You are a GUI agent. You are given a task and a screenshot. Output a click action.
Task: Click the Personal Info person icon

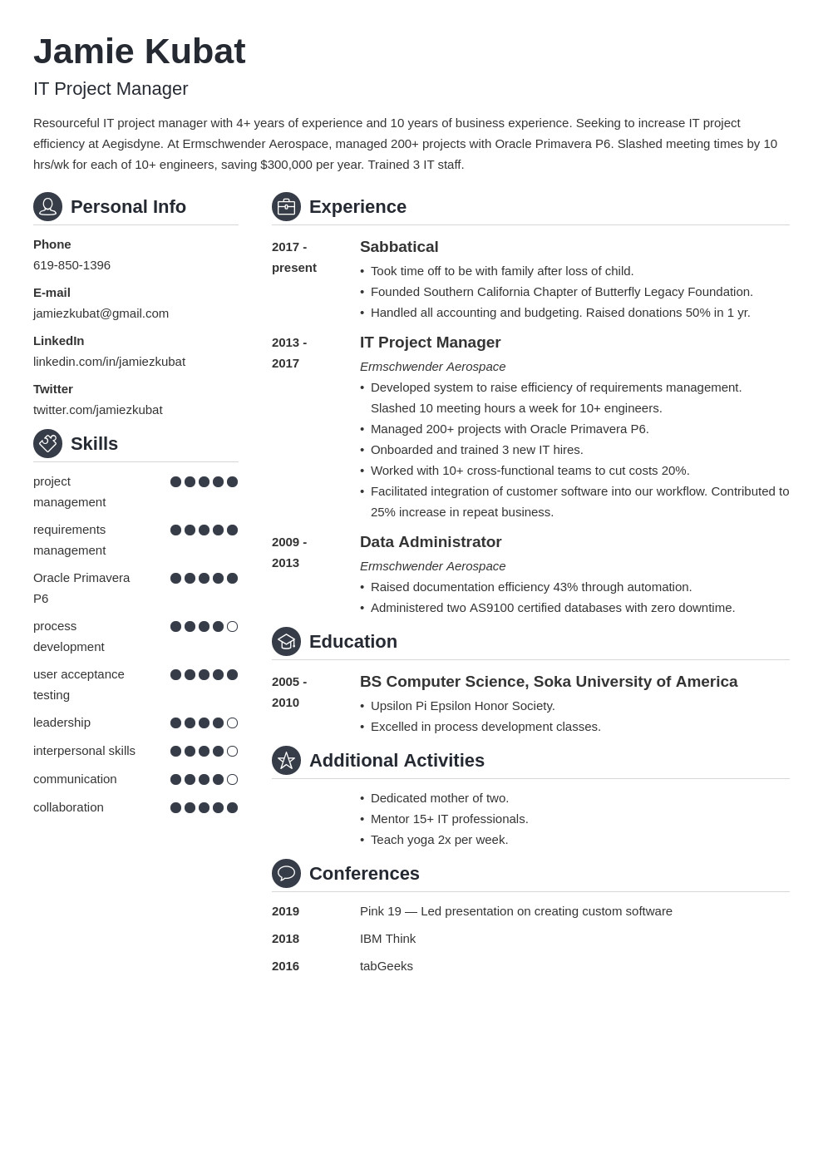(x=47, y=206)
